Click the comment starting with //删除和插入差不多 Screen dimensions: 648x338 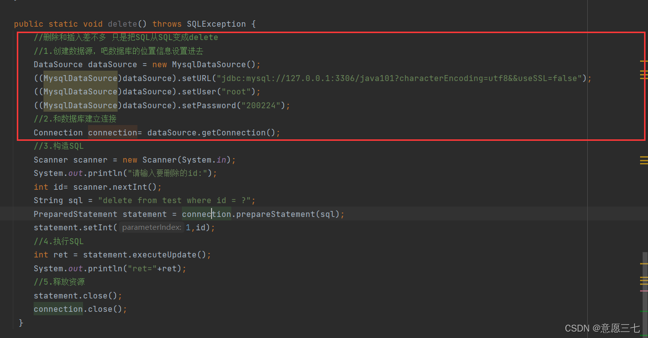click(126, 38)
